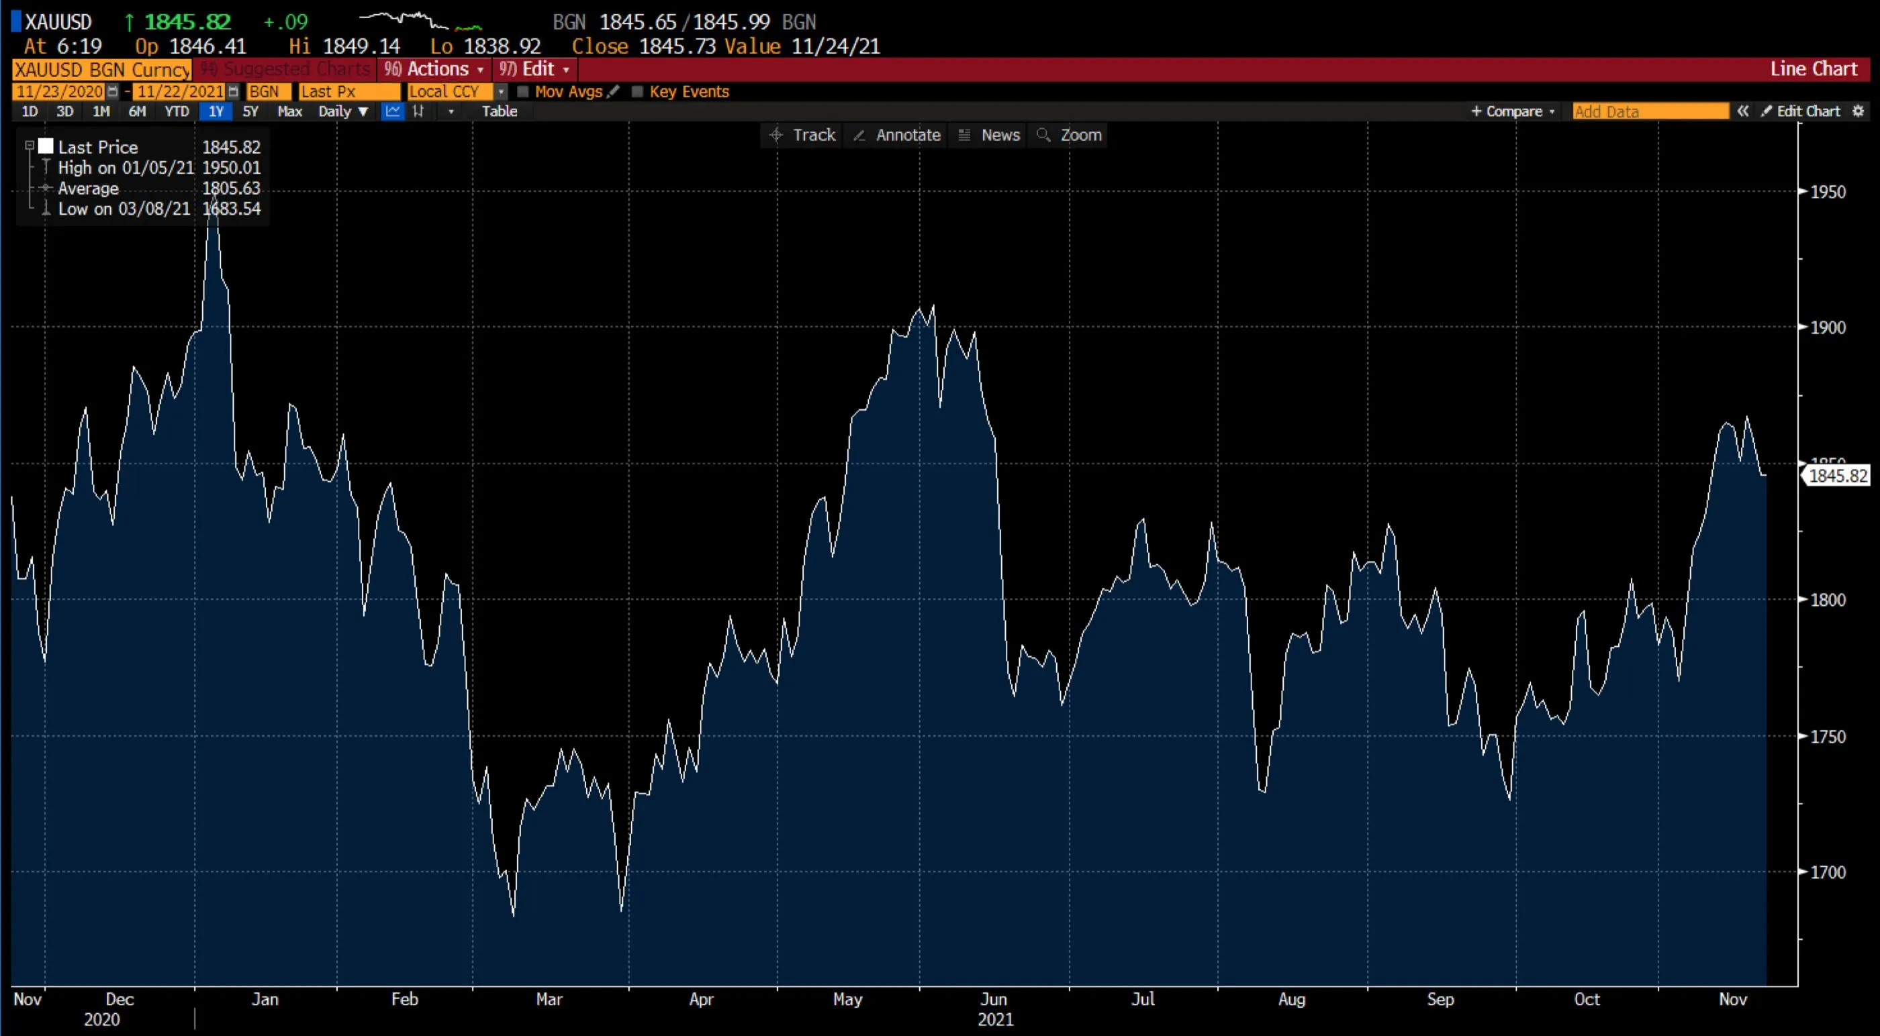Click the Last Price color swatch in legend
This screenshot has height=1036, width=1880.
(x=46, y=144)
